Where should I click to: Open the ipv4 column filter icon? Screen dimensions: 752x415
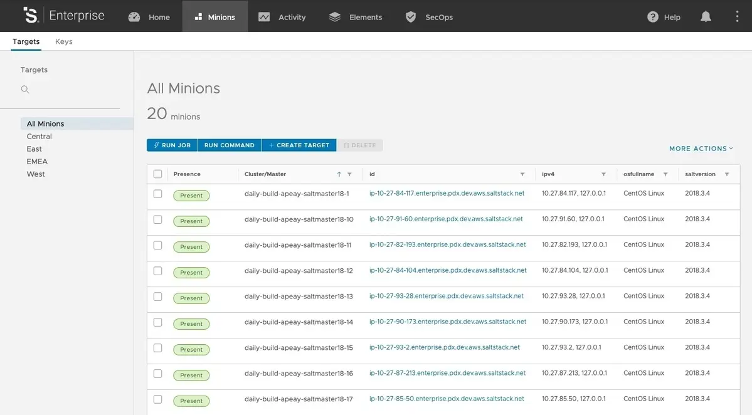pos(603,174)
